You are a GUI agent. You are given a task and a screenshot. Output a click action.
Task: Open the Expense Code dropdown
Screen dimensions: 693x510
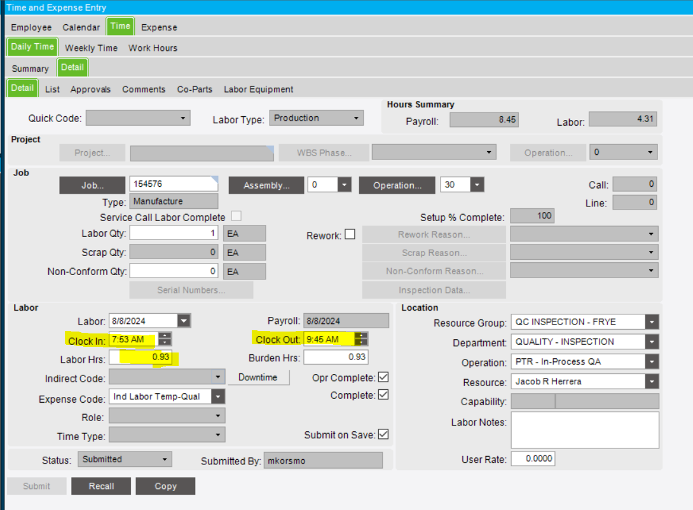[218, 396]
